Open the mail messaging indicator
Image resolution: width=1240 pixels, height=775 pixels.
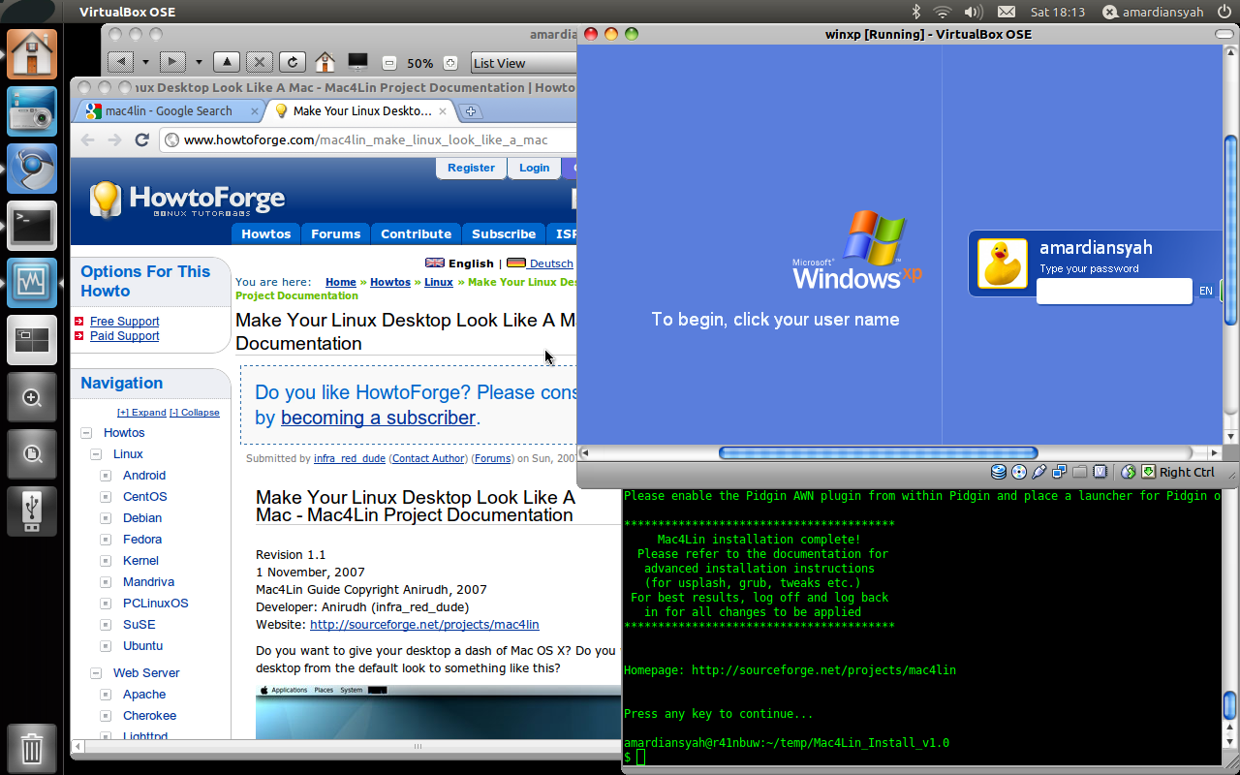coord(1007,12)
